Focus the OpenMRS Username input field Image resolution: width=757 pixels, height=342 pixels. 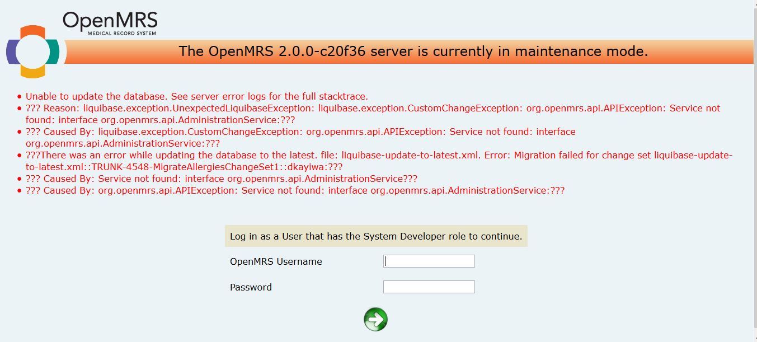pos(429,261)
